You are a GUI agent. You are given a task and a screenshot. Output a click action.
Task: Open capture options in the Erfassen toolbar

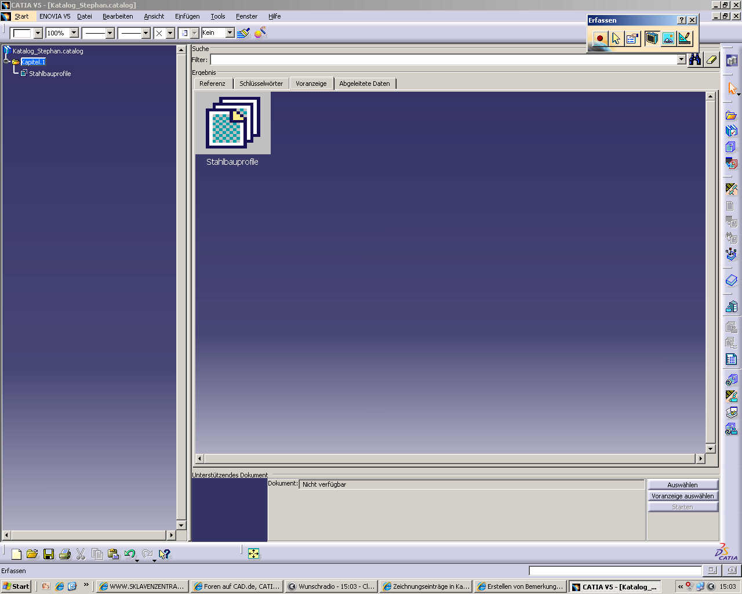pyautogui.click(x=632, y=39)
